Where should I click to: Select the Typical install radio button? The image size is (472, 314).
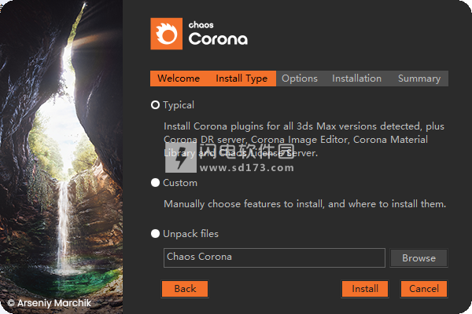coord(155,105)
